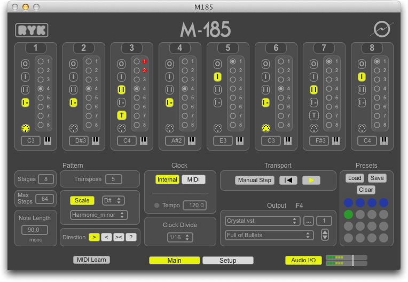Select step count 1 radio on stage 5

[233, 61]
